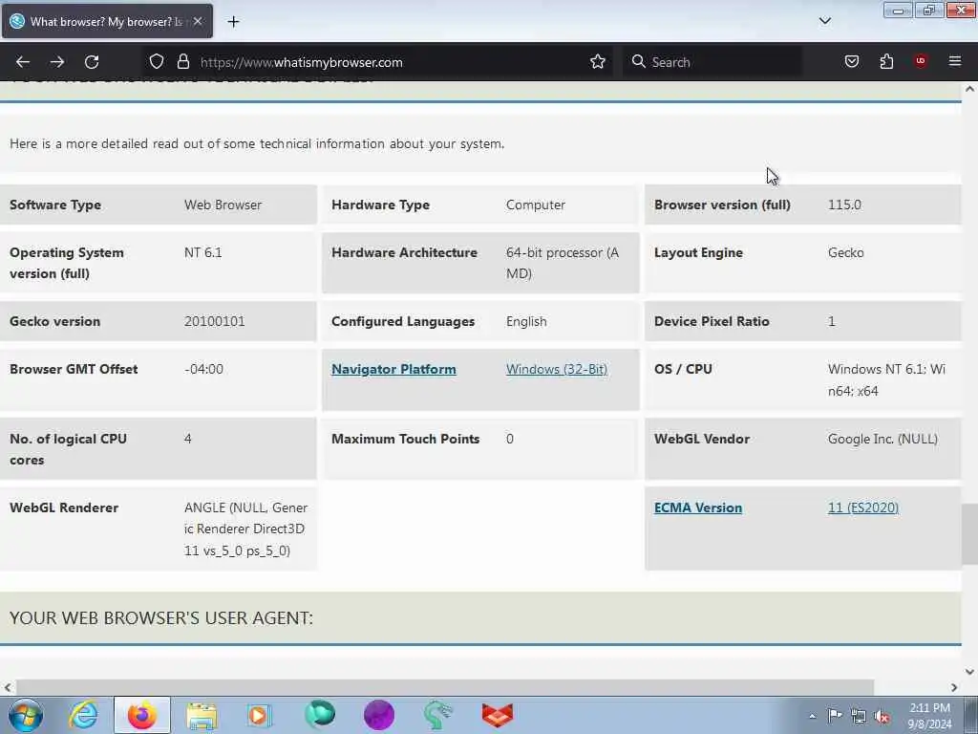
Task: Open the Windows (32-Bit) link
Action: (557, 369)
